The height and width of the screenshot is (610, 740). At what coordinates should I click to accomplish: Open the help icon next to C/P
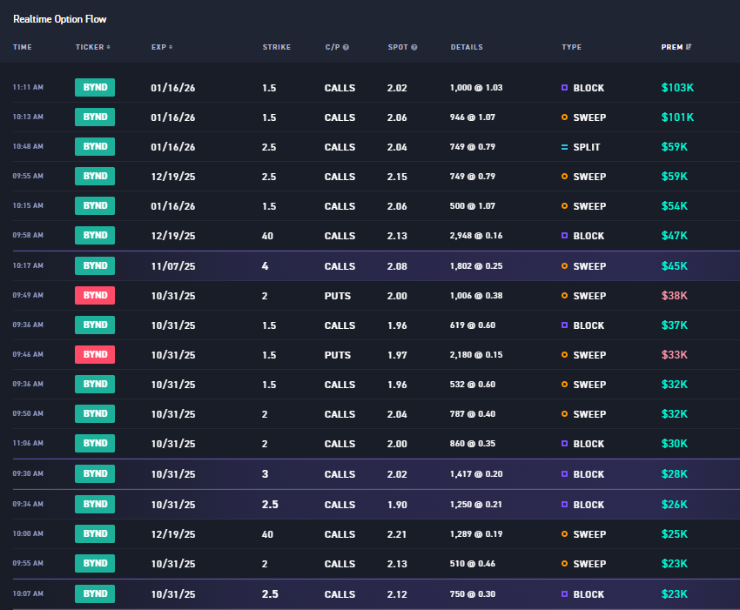(346, 47)
